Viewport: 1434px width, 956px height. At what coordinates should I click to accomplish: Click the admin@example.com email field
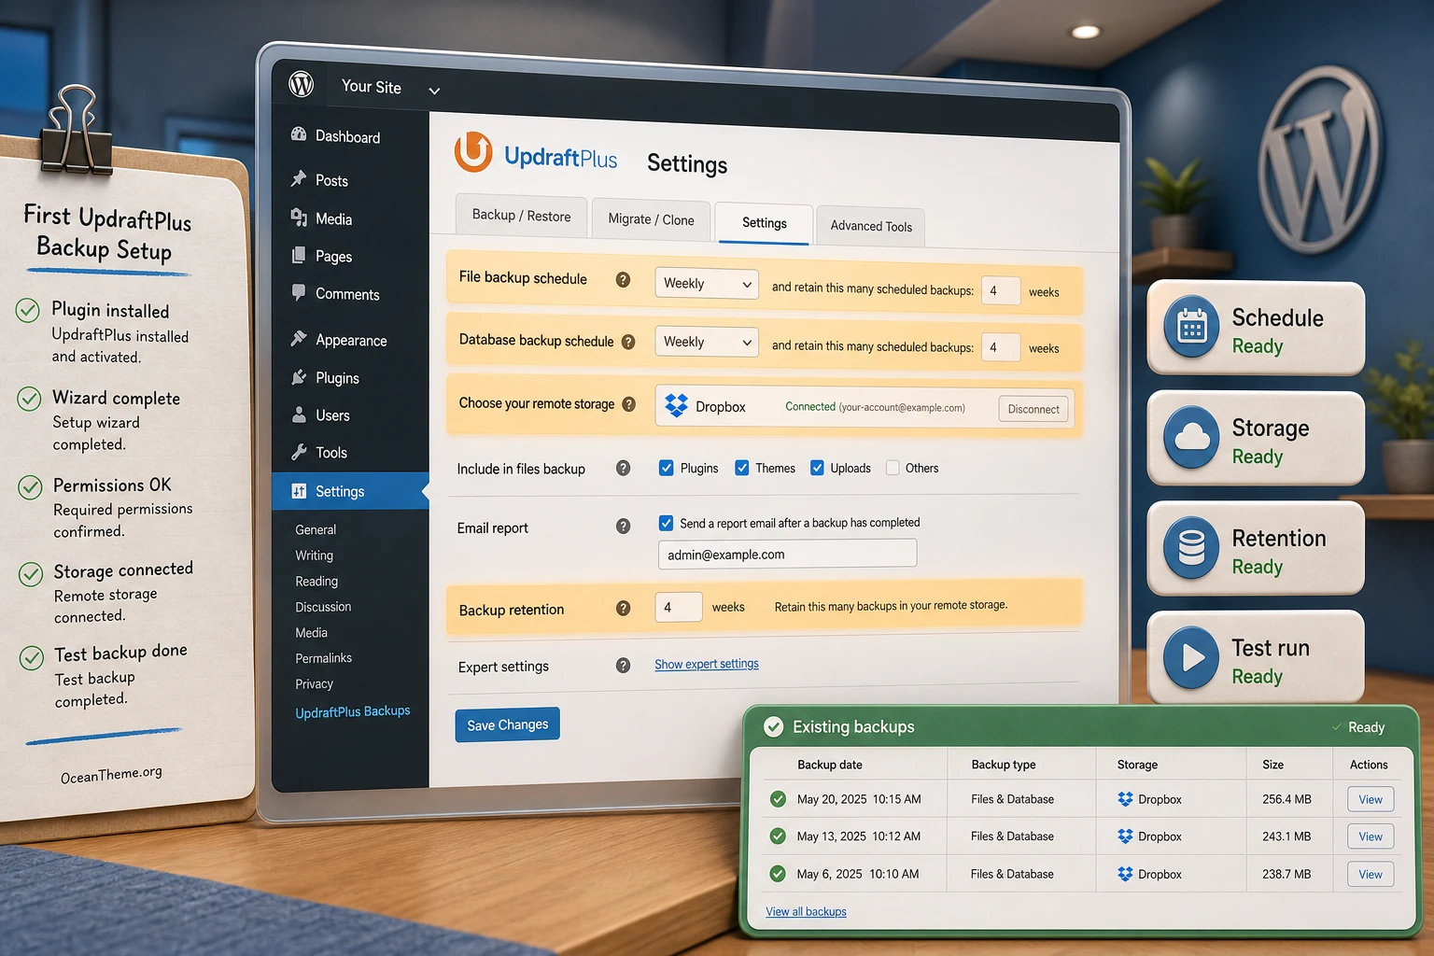(787, 554)
